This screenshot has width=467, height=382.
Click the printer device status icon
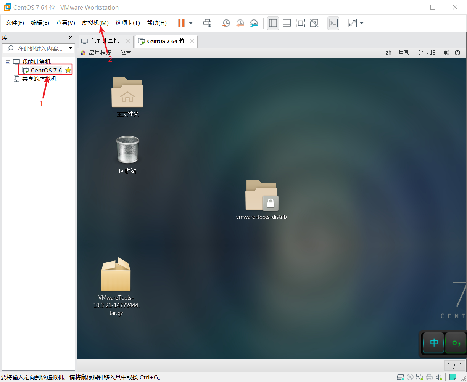point(429,377)
